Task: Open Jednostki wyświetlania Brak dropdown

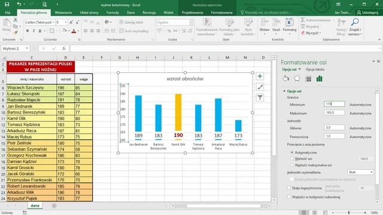Action: pos(360,172)
